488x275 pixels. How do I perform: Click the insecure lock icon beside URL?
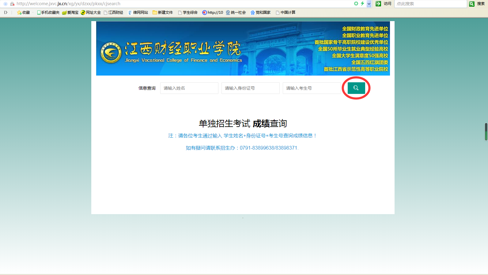(x=12, y=4)
